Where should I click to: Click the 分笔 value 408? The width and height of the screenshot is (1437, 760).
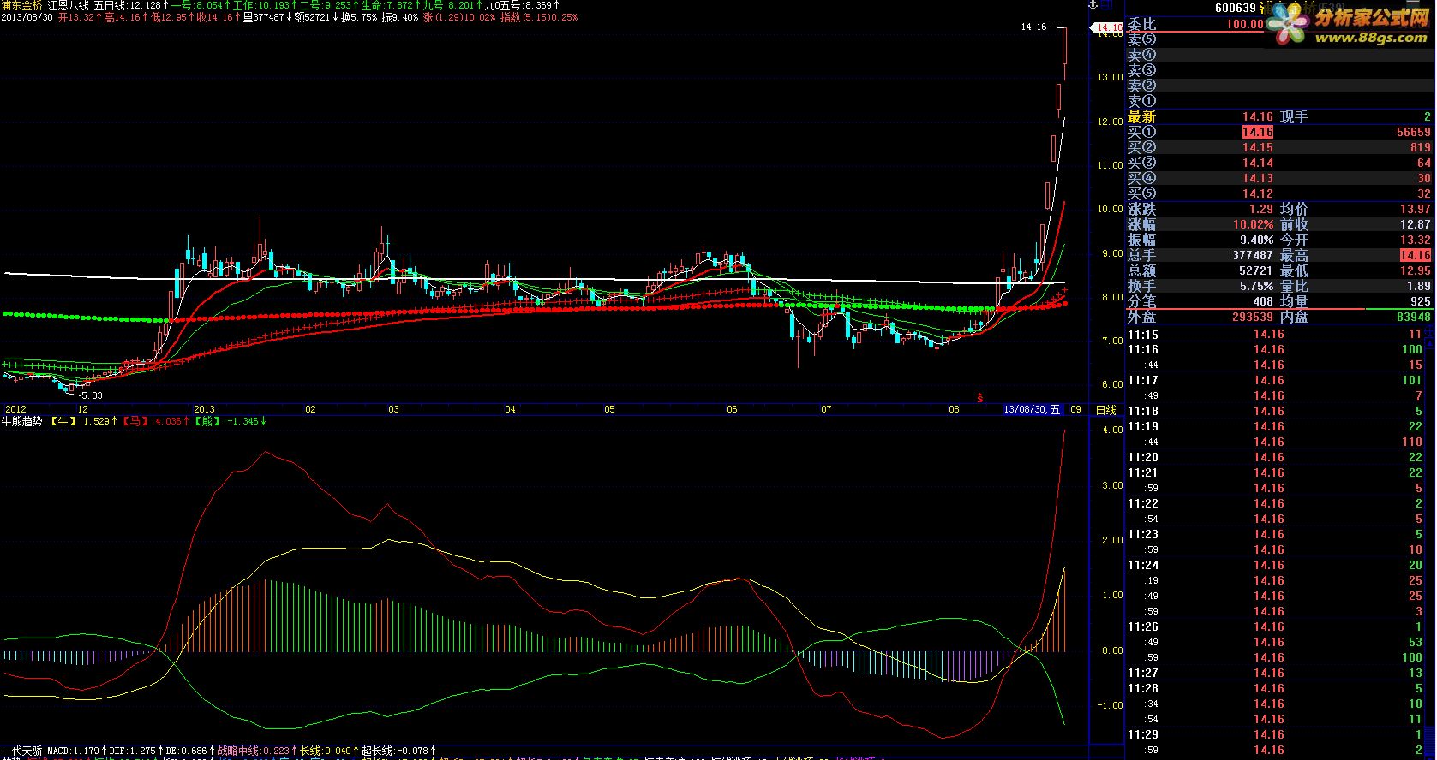1263,301
